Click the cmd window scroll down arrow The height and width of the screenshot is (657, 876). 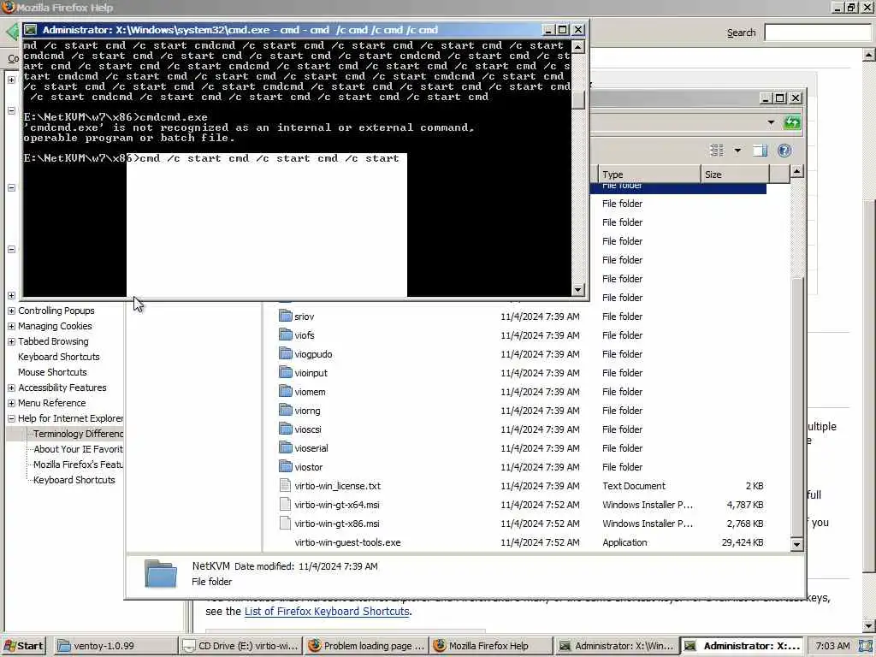[x=578, y=289]
